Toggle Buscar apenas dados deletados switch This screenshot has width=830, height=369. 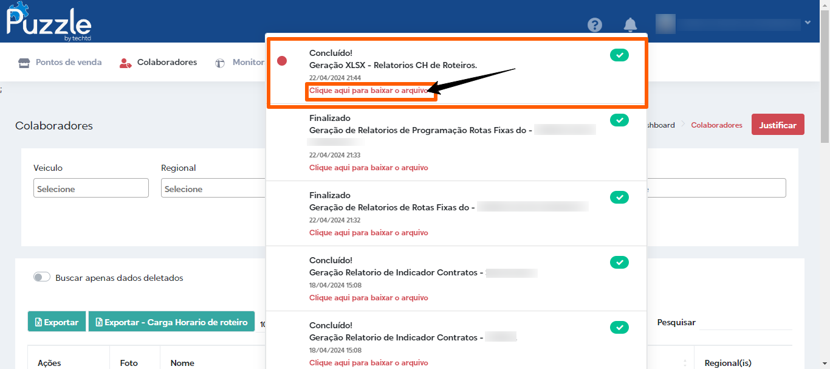pos(42,277)
